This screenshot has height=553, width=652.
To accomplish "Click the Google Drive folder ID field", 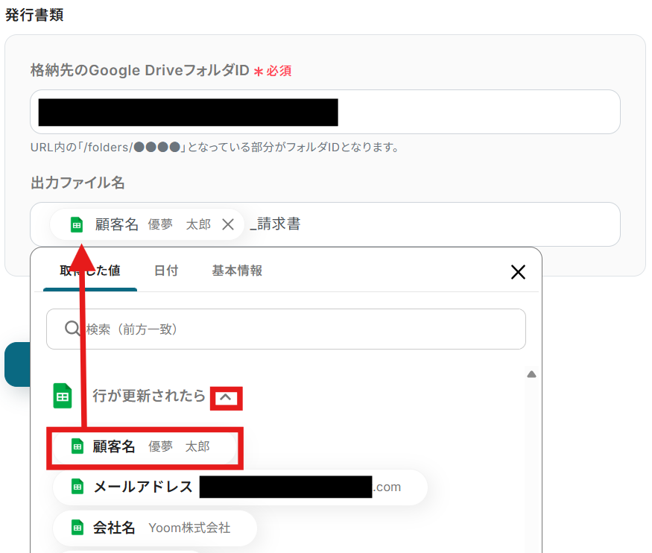I will (325, 112).
